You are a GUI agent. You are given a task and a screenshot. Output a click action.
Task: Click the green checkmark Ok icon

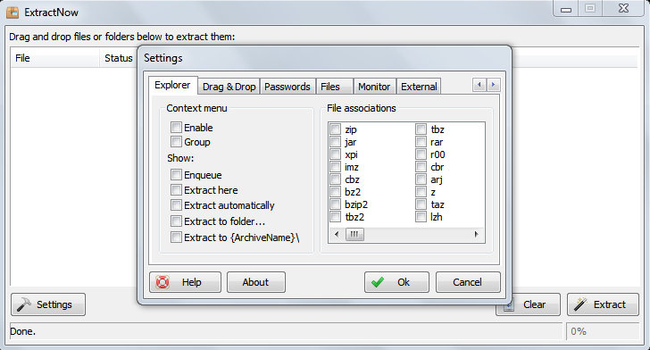377,282
